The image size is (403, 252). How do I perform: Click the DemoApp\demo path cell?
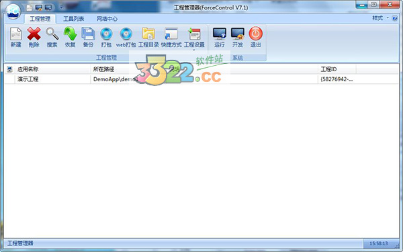[115, 79]
